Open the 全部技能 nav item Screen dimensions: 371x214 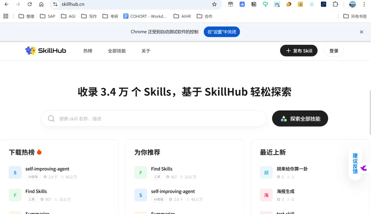(117, 51)
